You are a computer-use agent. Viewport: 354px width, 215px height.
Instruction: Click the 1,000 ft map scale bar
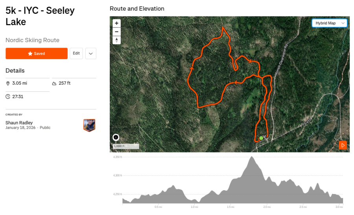click(x=126, y=146)
